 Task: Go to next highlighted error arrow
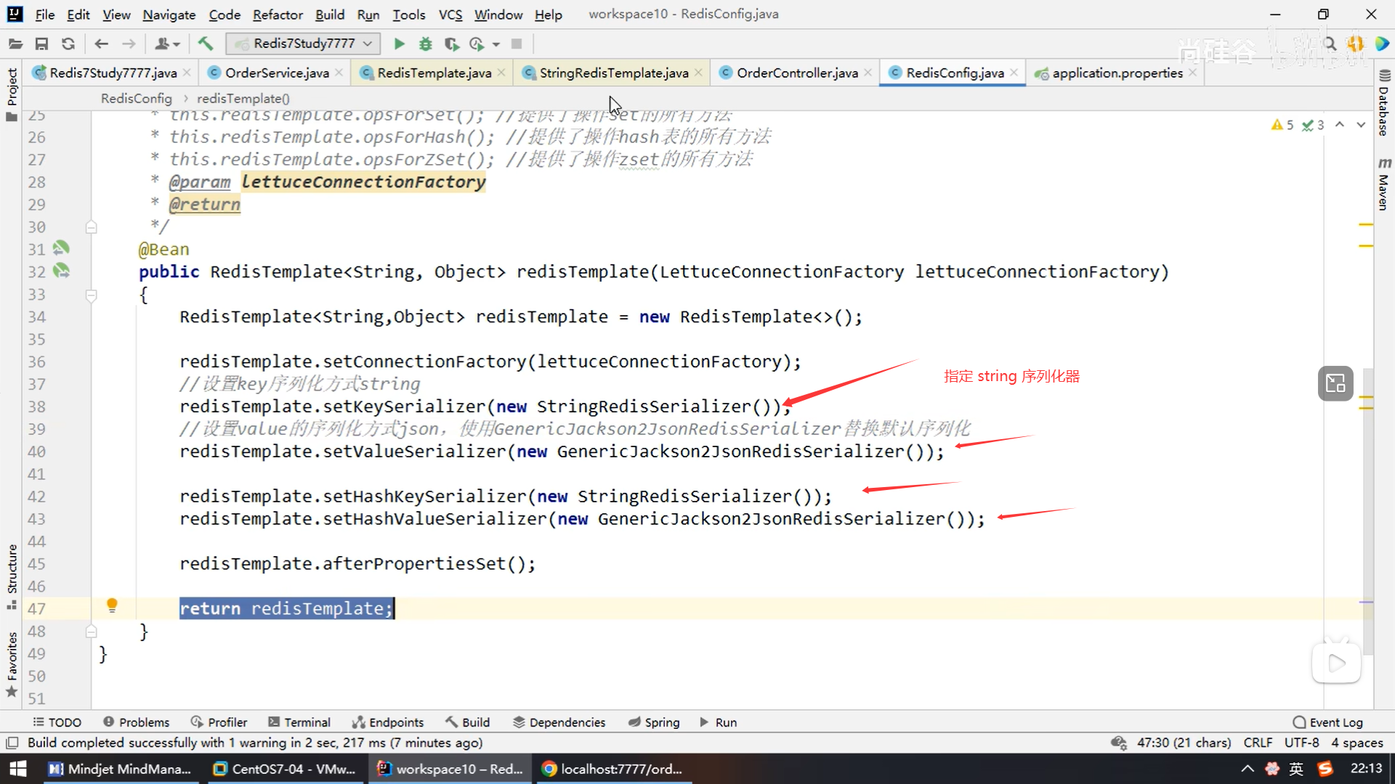tap(1361, 125)
